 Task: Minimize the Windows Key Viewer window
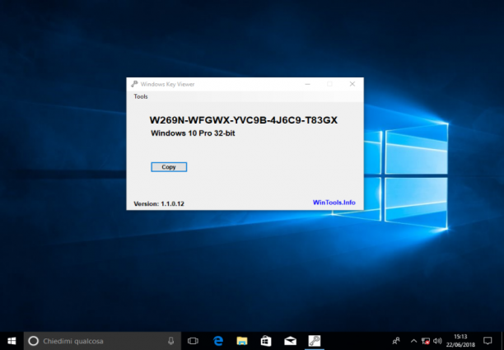coord(308,84)
